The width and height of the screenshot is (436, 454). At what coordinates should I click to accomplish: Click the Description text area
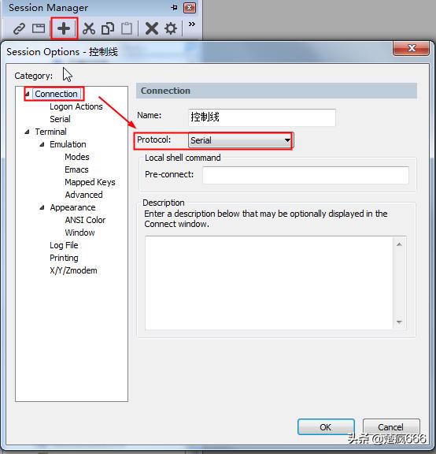(x=269, y=283)
